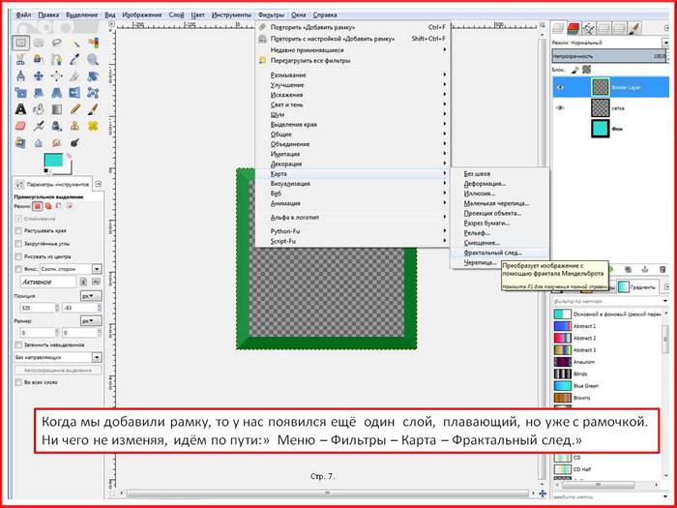
Task: Enable the Затемнить невыделенное checkbox
Action: [18, 345]
